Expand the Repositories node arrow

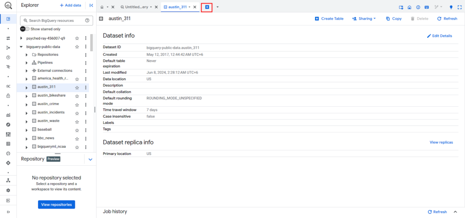27,55
